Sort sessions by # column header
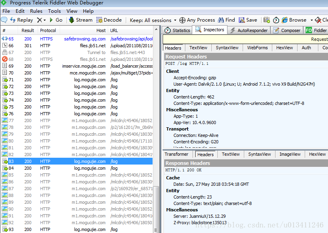Viewport: 328px width, 233px height. [x=9, y=30]
